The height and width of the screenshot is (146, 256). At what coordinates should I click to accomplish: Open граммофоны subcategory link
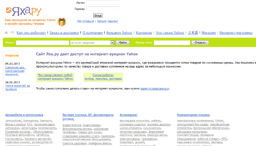(149, 139)
